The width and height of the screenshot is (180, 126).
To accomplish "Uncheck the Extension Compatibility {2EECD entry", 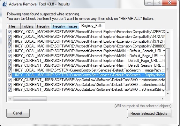I will [x=10, y=32].
